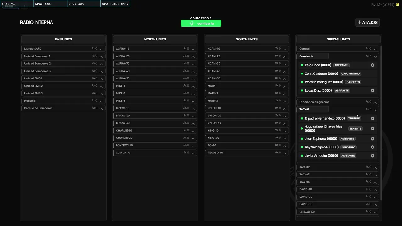Toggle the circle button for Hugo rafaeel Chavez frias
Image resolution: width=402 pixels, height=226 pixels.
(x=372, y=129)
